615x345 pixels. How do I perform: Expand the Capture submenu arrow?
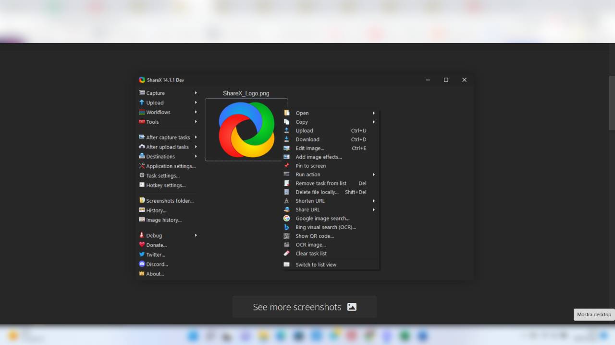(196, 93)
